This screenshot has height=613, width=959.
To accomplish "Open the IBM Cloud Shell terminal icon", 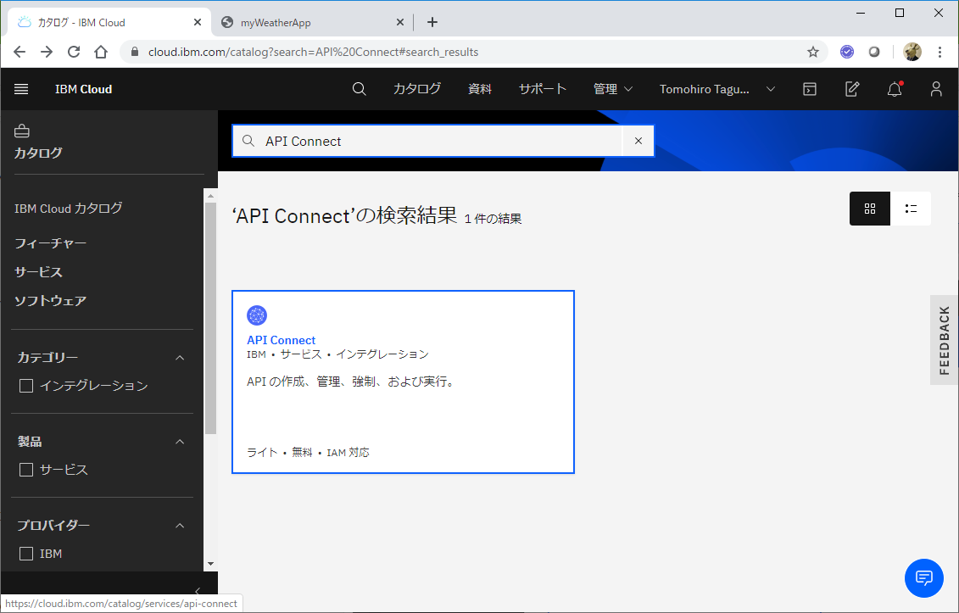I will (x=810, y=89).
